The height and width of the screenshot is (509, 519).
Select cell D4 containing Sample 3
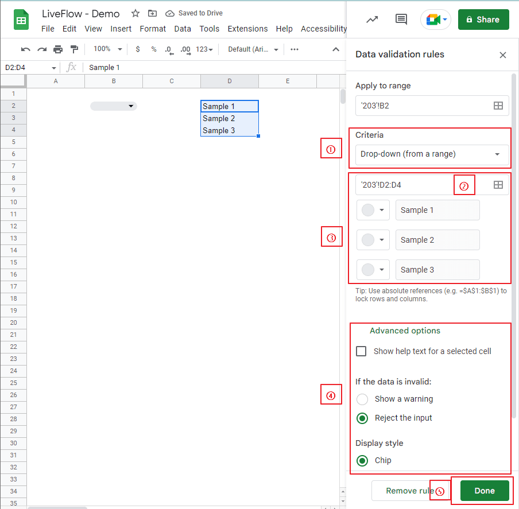click(230, 130)
